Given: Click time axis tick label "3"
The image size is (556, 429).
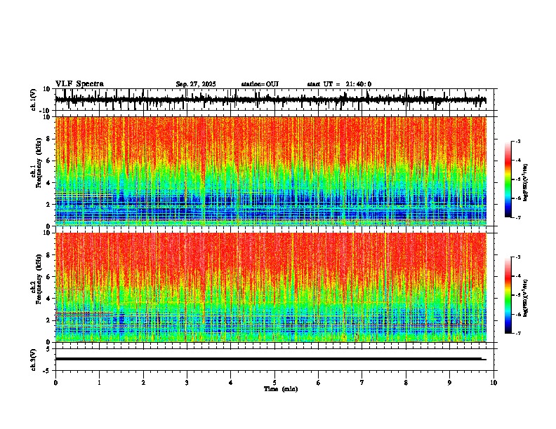Looking at the screenshot, I should click(187, 383).
